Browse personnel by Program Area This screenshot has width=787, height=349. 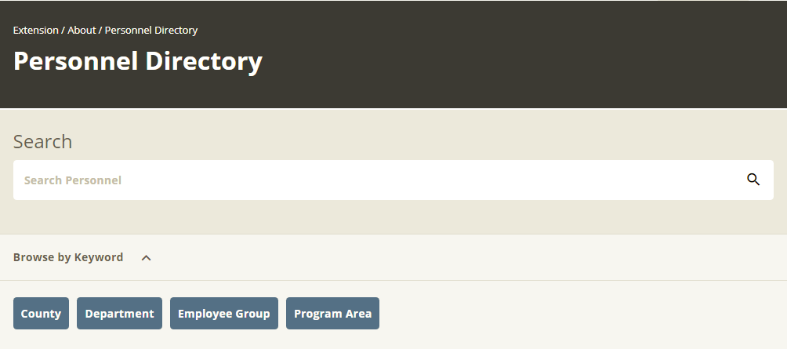333,314
